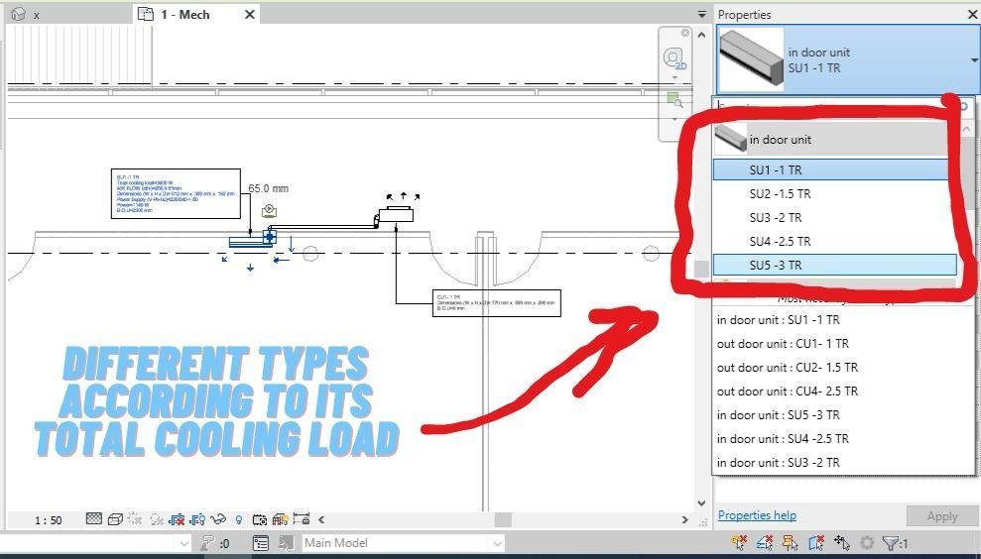Toggle Select Elements by Face icon
The height and width of the screenshot is (559, 981).
(815, 542)
